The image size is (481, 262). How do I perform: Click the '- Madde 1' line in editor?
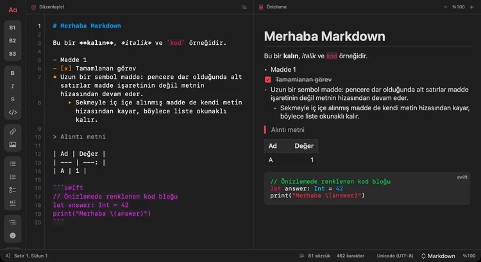pos(70,60)
